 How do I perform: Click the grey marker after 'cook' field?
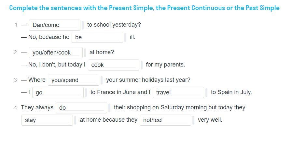tap(142, 65)
